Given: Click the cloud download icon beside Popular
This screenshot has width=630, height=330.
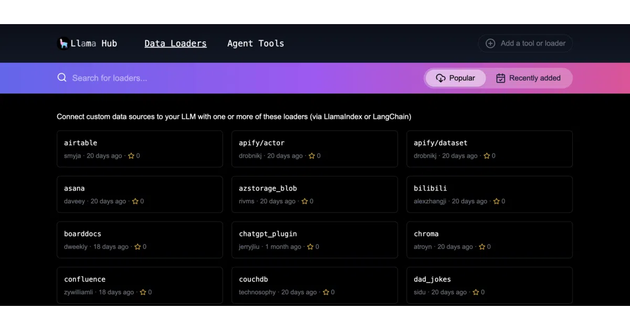Looking at the screenshot, I should tap(440, 78).
